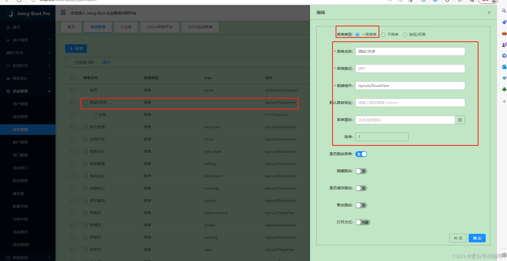Toggle the 是否缓存路由 switch
507x261 pixels.
(x=361, y=188)
